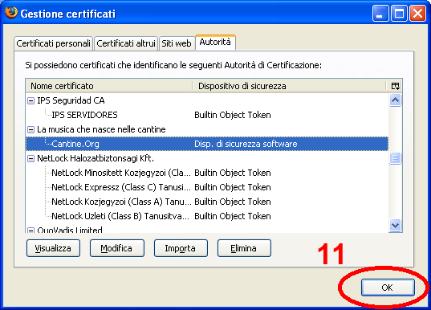The width and height of the screenshot is (431, 310).
Task: Click the Importa button
Action: pos(181,248)
